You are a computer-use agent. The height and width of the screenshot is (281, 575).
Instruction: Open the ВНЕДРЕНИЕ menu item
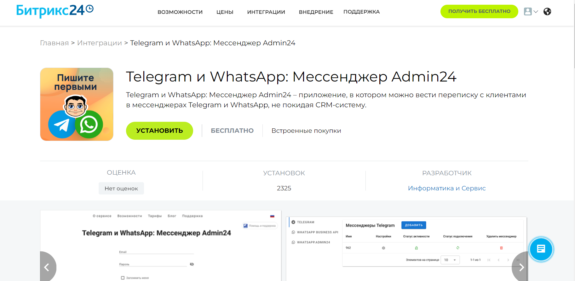(x=316, y=12)
